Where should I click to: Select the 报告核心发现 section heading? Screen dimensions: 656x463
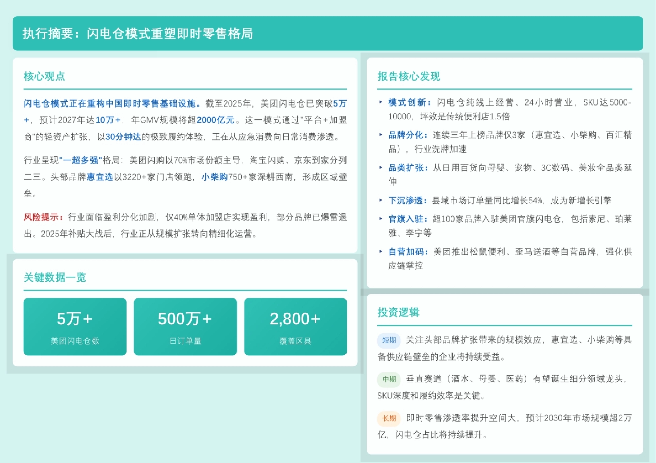tap(408, 76)
